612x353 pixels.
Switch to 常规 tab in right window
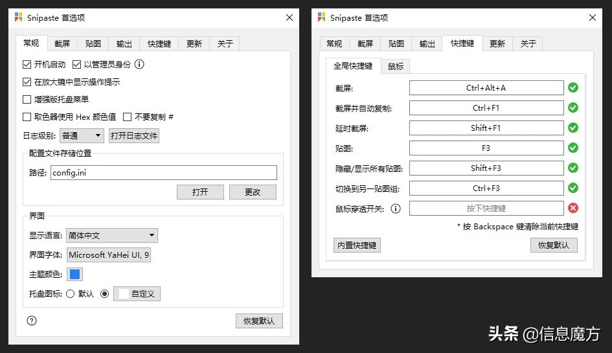point(334,44)
